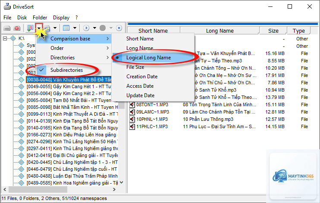Choose Update Date as comparison base
Image resolution: width=320 pixels, height=203 pixels.
point(153,95)
